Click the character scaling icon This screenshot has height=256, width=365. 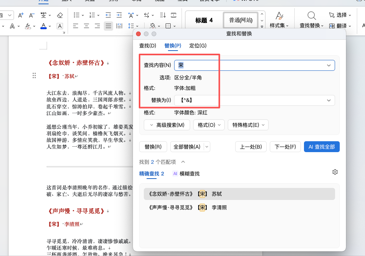(131, 15)
